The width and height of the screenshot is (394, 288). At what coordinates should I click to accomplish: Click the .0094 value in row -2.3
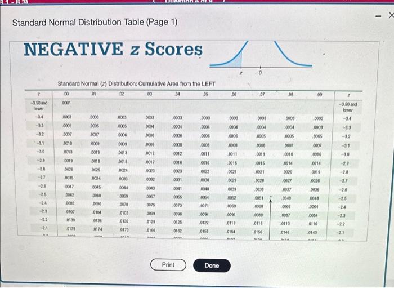(204, 214)
